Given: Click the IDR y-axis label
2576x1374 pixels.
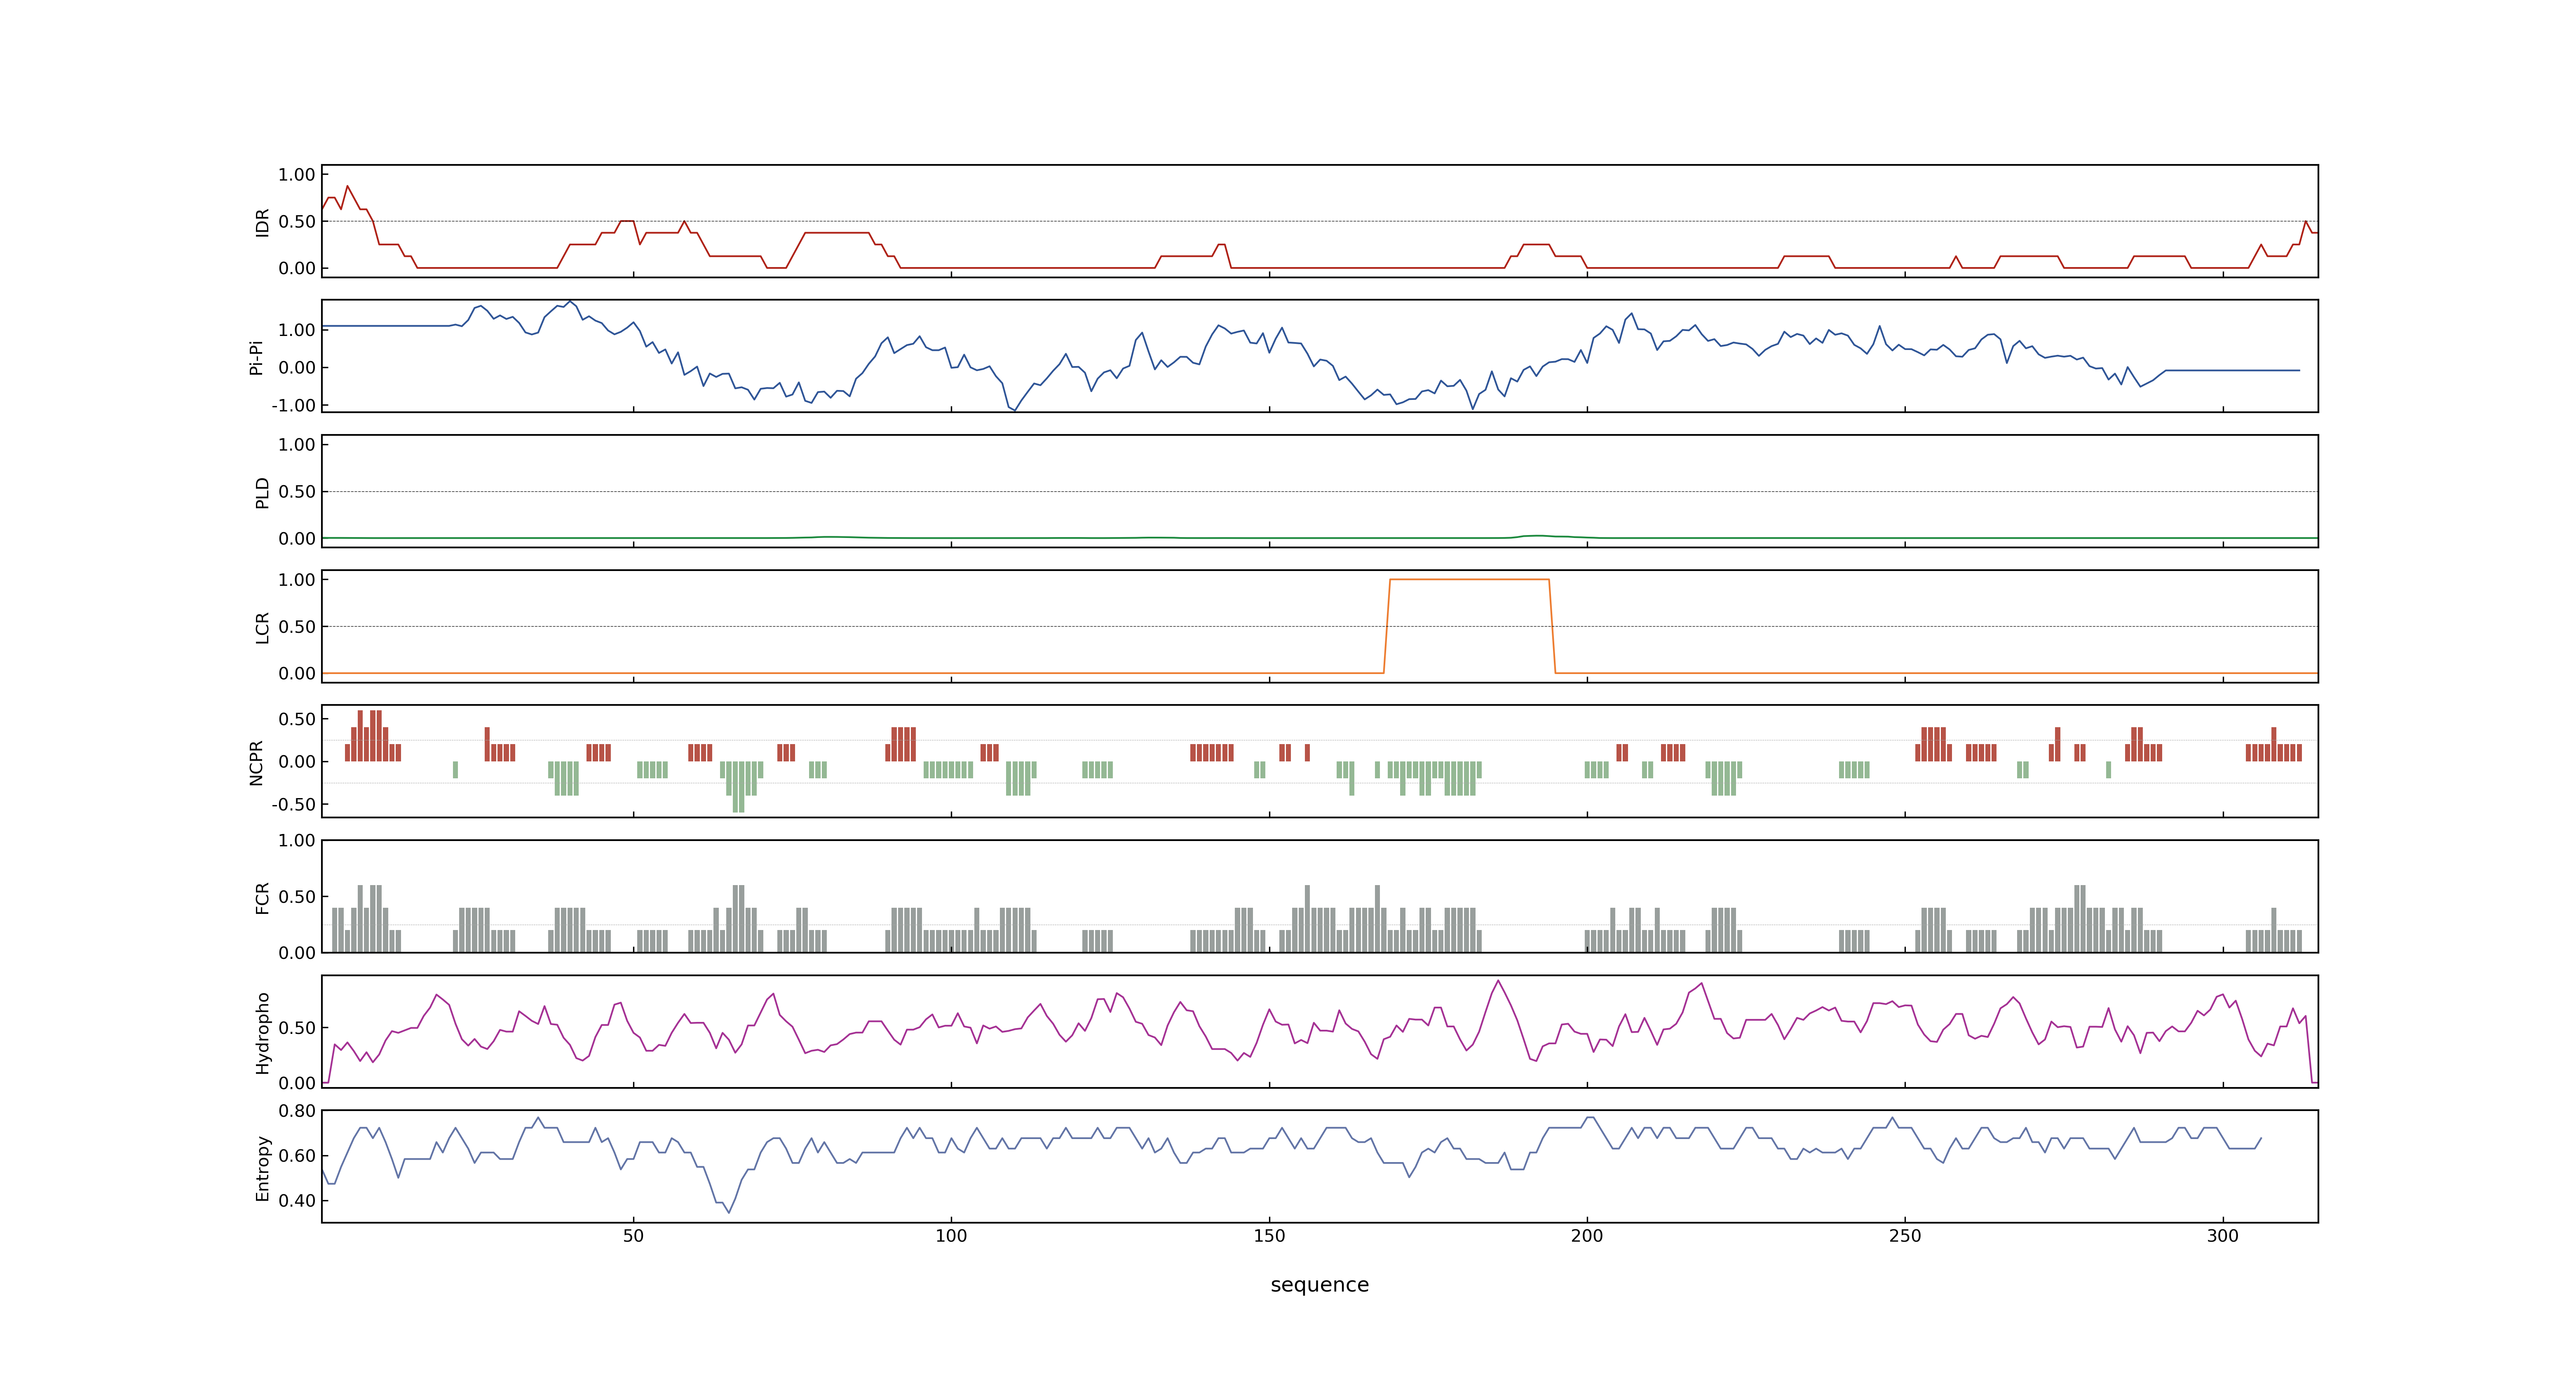Looking at the screenshot, I should click(x=262, y=222).
